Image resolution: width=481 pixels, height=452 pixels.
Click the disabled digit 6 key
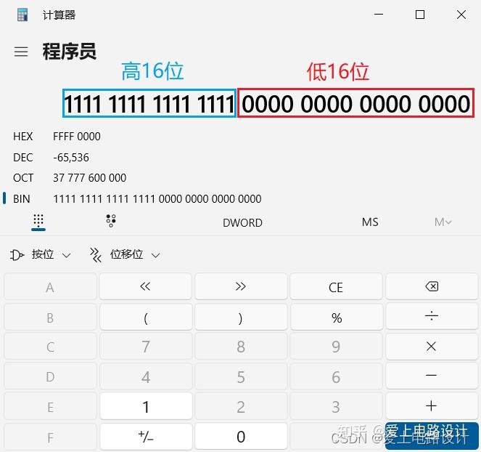point(336,376)
